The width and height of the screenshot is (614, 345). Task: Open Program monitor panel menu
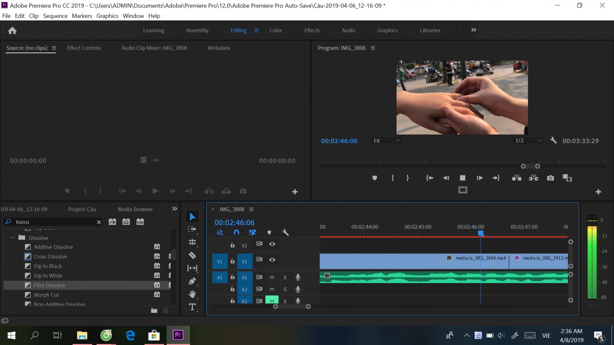coord(373,48)
